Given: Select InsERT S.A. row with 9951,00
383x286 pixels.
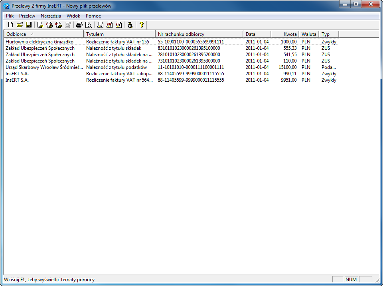Looking at the screenshot, I should [172, 80].
